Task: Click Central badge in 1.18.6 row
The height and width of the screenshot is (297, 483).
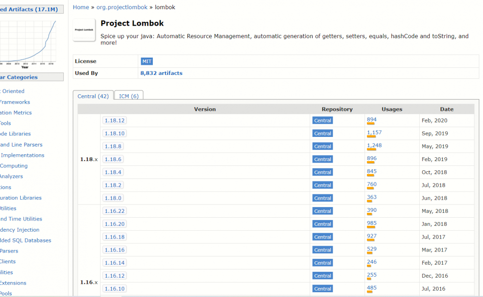Action: pos(322,159)
